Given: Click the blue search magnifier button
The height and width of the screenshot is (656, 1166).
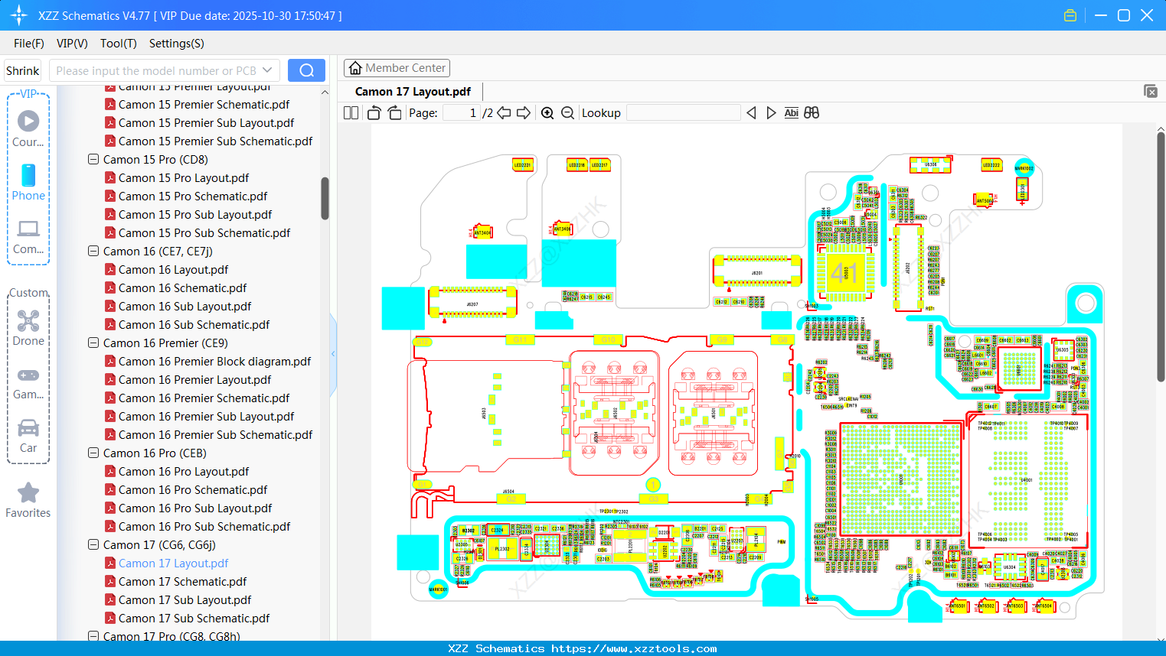Looking at the screenshot, I should coord(306,70).
